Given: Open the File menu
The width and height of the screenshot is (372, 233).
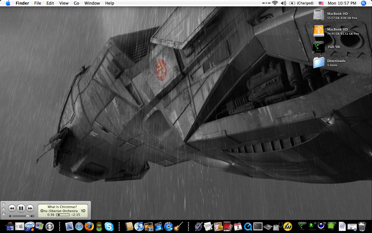Looking at the screenshot, I should click(x=37, y=3).
